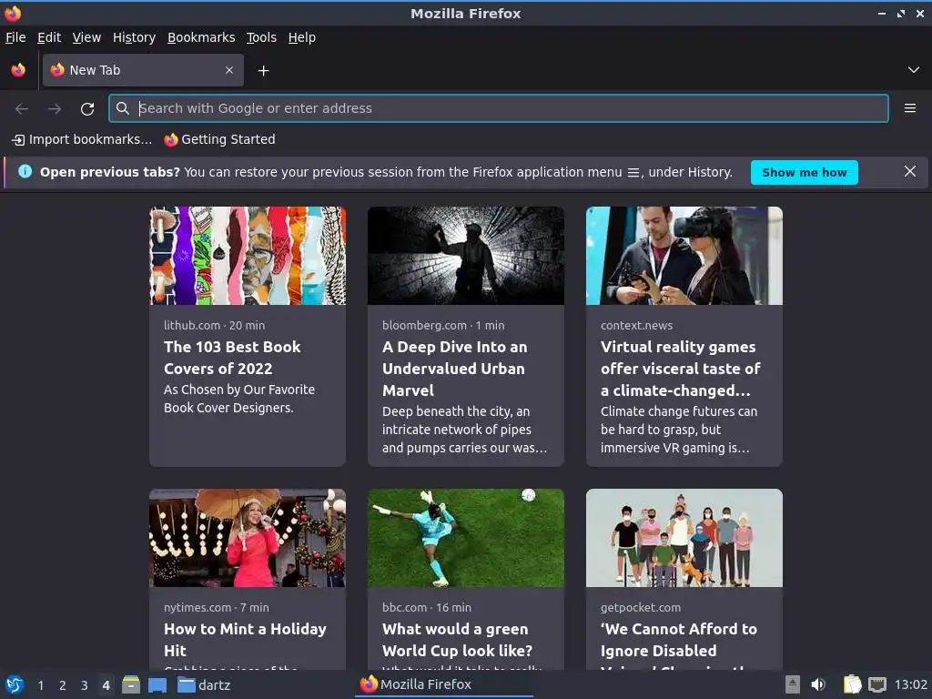The width and height of the screenshot is (932, 699).
Task: Open the VR headset article thumbnail
Action: tap(684, 256)
